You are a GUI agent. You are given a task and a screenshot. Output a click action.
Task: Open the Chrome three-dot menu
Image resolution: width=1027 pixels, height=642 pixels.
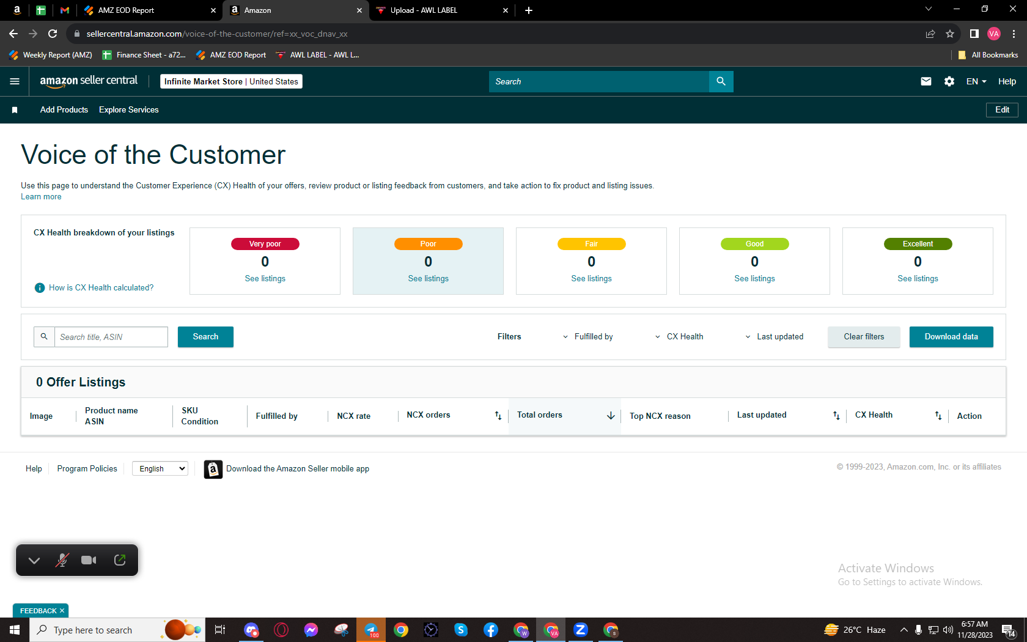pyautogui.click(x=1014, y=34)
